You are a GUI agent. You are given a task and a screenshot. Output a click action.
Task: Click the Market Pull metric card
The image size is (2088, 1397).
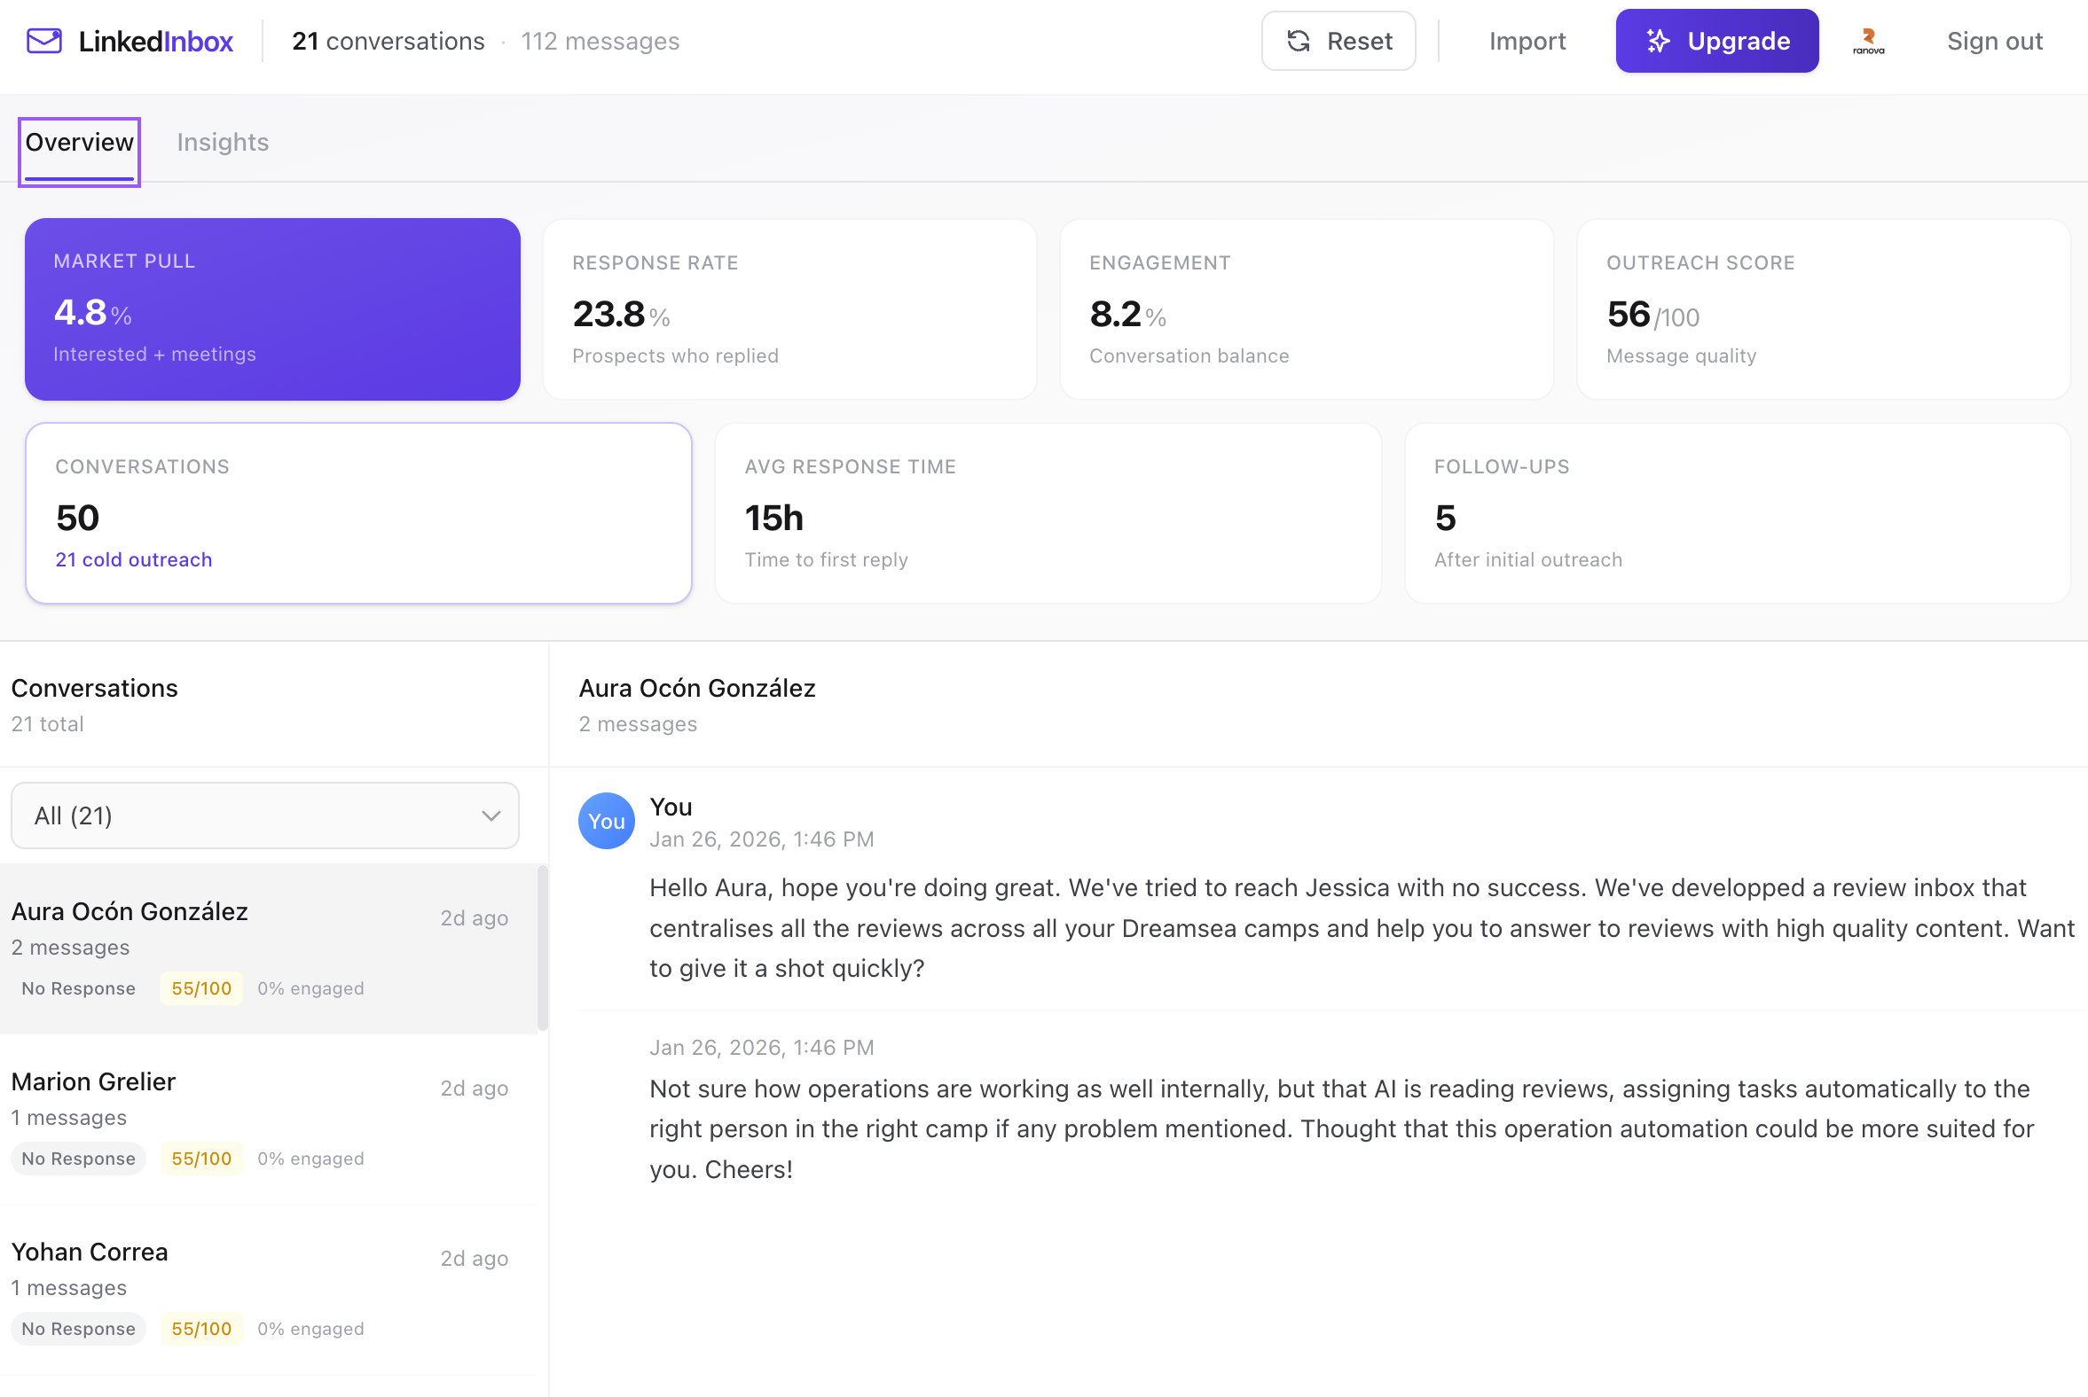(272, 309)
